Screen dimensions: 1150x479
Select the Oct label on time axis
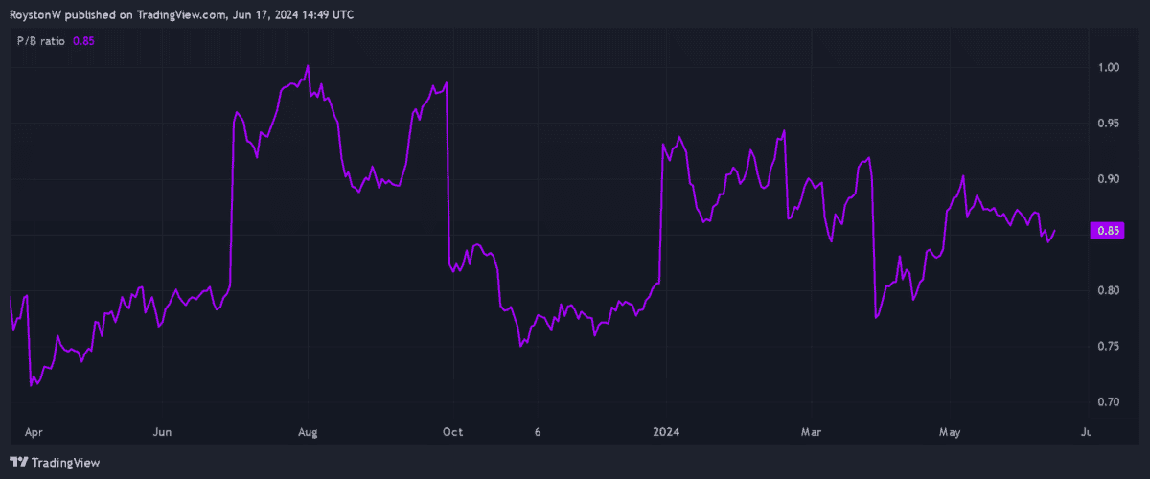pyautogui.click(x=453, y=433)
